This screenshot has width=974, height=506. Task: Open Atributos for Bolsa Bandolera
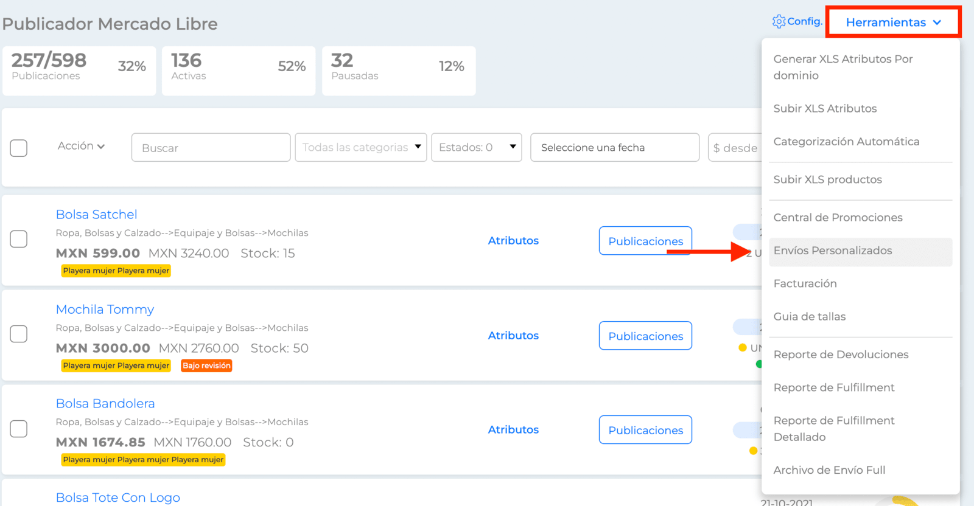[x=513, y=430]
